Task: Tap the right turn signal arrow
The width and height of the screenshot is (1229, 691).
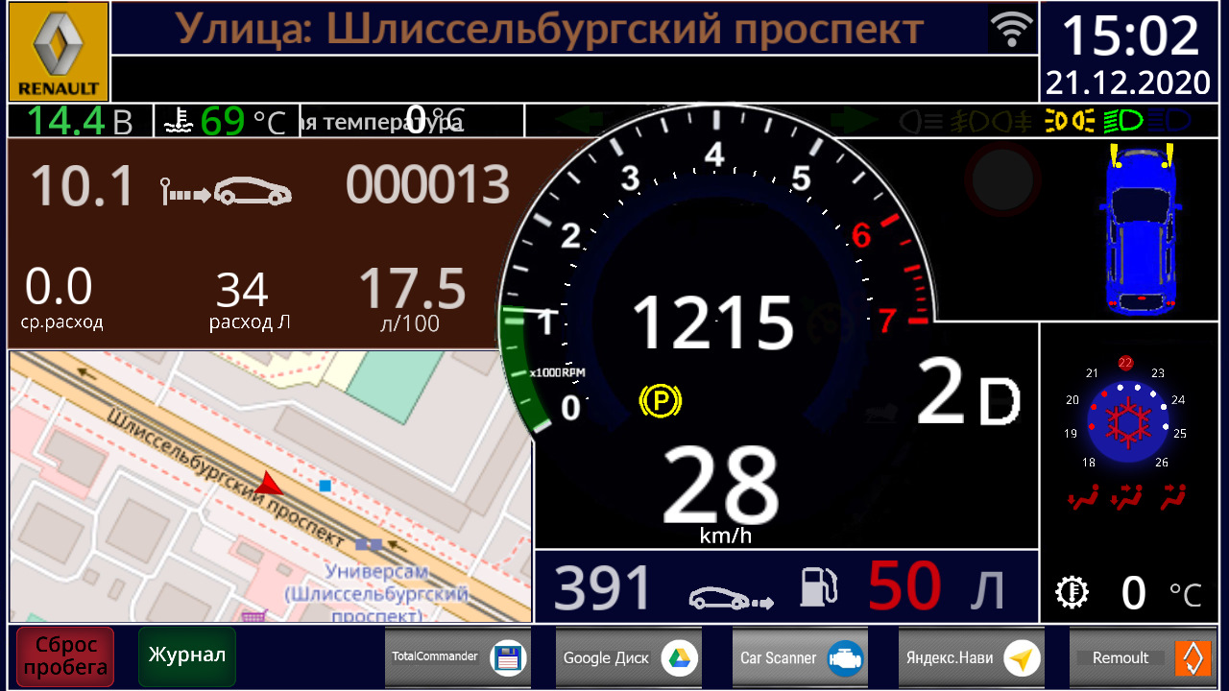Action: 855,121
